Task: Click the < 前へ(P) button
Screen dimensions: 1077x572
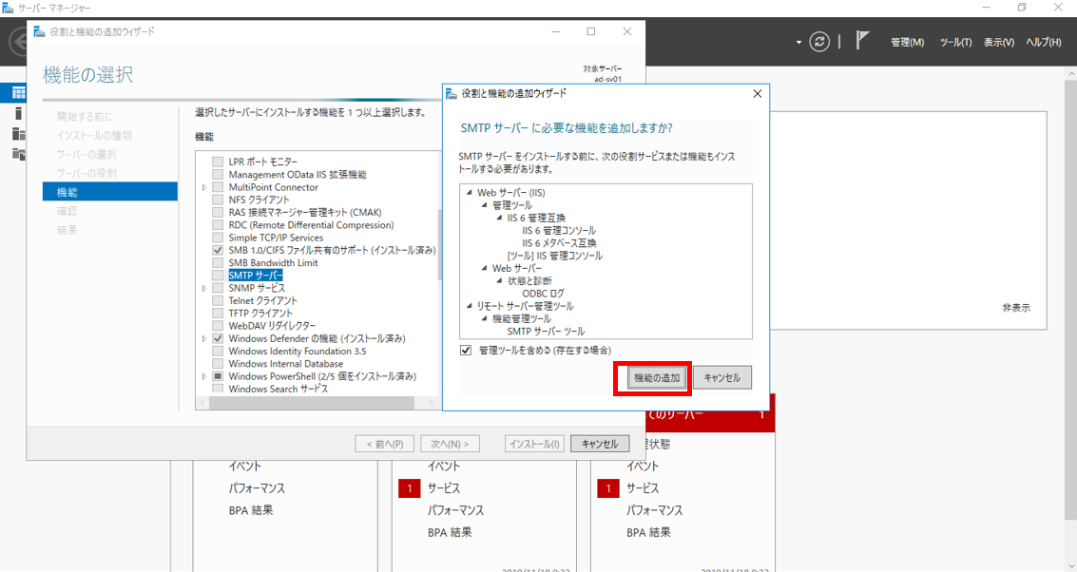Action: (x=385, y=445)
